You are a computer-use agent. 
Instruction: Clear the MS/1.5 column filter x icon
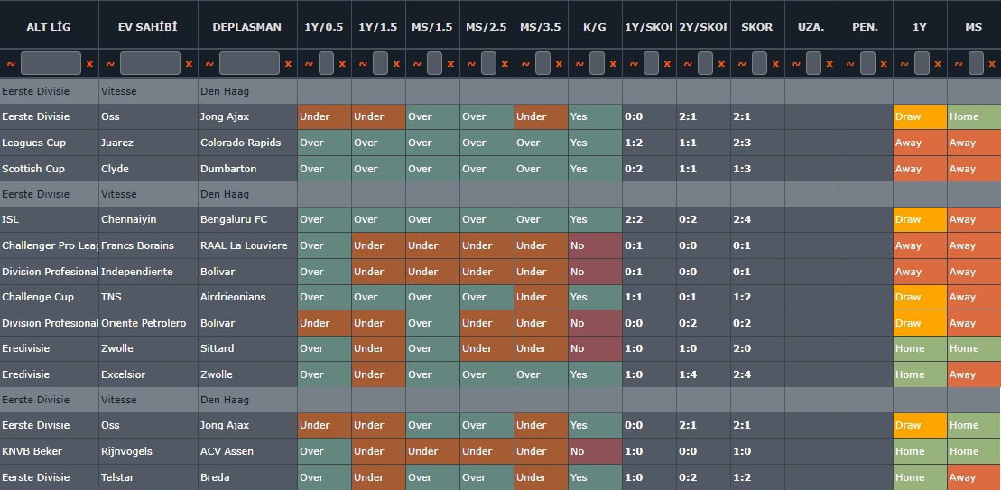pos(450,64)
